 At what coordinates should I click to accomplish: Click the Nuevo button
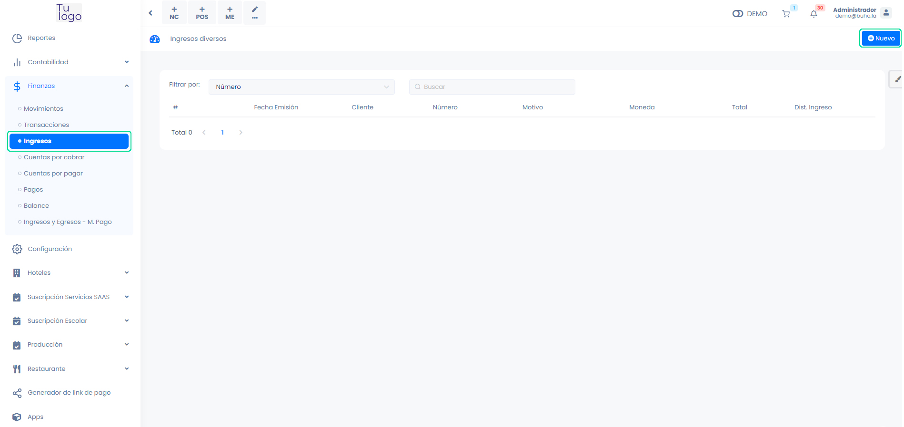click(x=881, y=39)
